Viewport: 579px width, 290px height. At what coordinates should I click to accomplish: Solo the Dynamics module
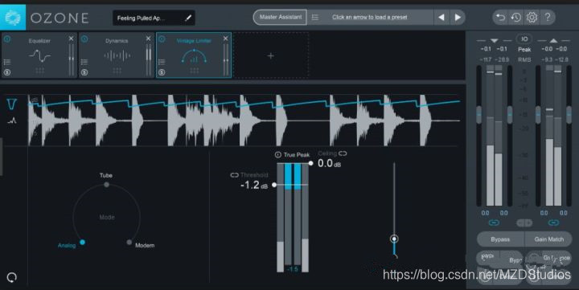[x=84, y=72]
